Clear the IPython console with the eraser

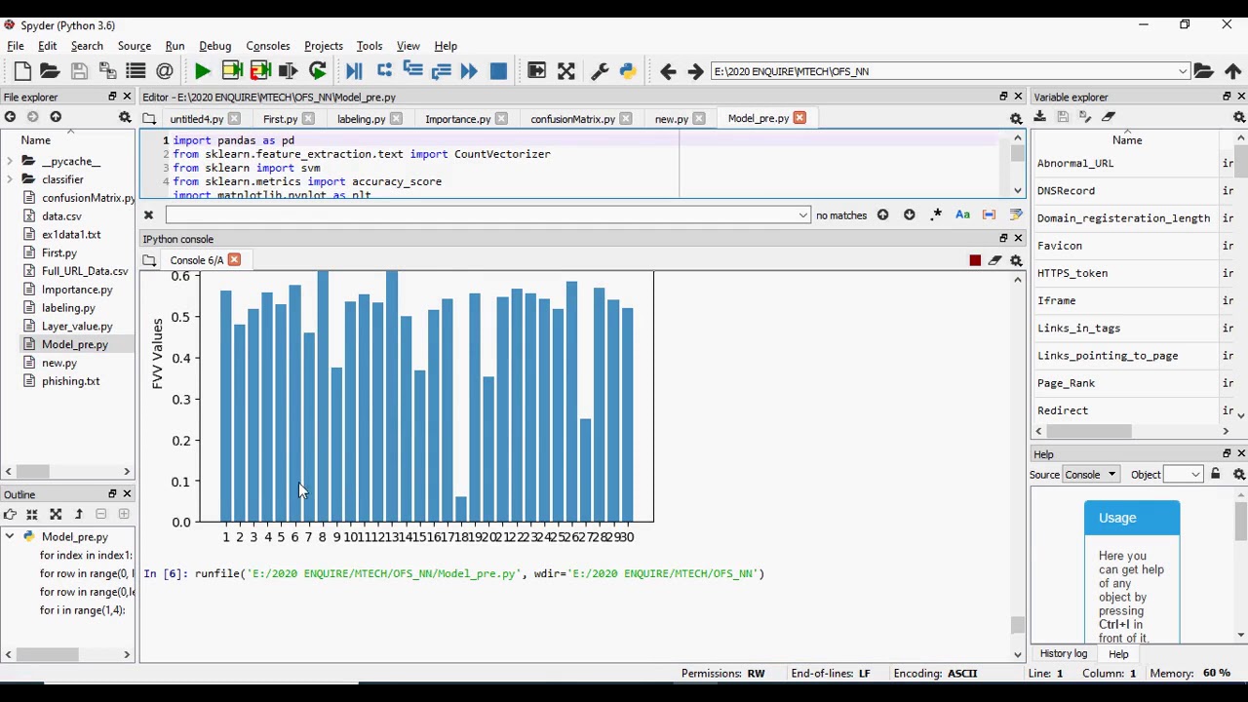(994, 260)
